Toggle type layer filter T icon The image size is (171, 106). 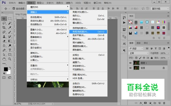156,48
